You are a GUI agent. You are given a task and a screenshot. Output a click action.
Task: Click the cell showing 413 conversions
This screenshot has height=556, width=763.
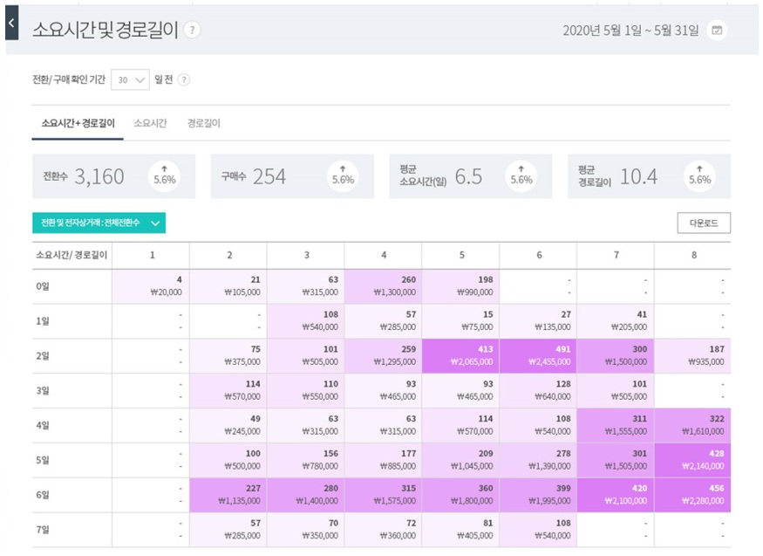click(460, 355)
